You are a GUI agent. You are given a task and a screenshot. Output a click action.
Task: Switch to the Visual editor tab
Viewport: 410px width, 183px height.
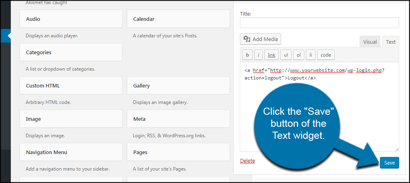pyautogui.click(x=370, y=42)
